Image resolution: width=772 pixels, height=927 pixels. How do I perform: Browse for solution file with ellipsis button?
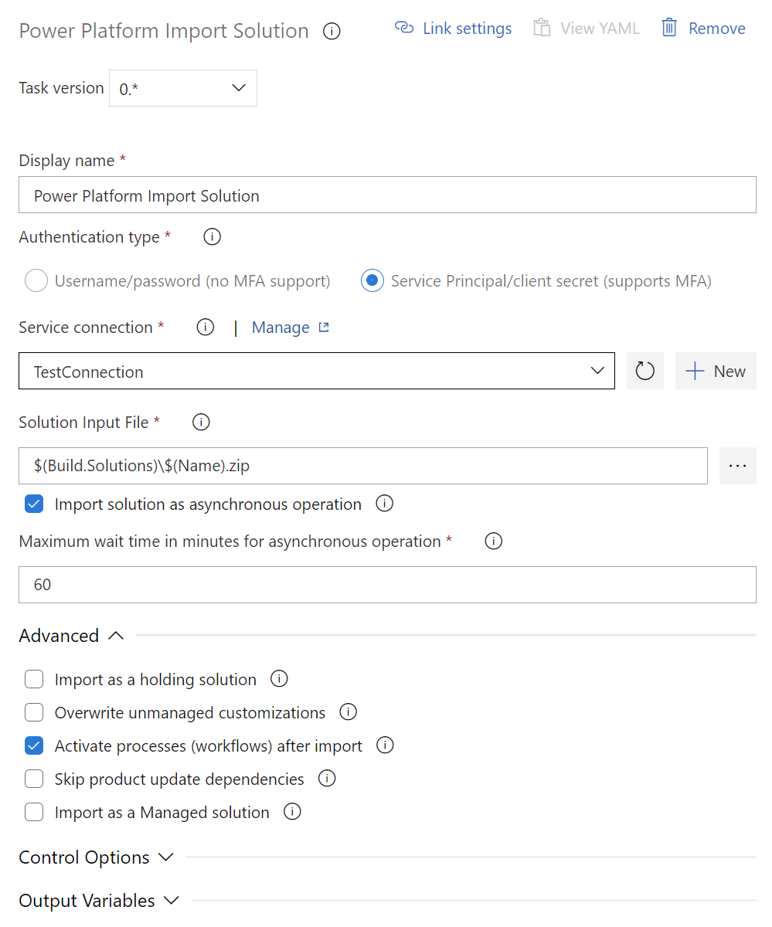tap(738, 466)
